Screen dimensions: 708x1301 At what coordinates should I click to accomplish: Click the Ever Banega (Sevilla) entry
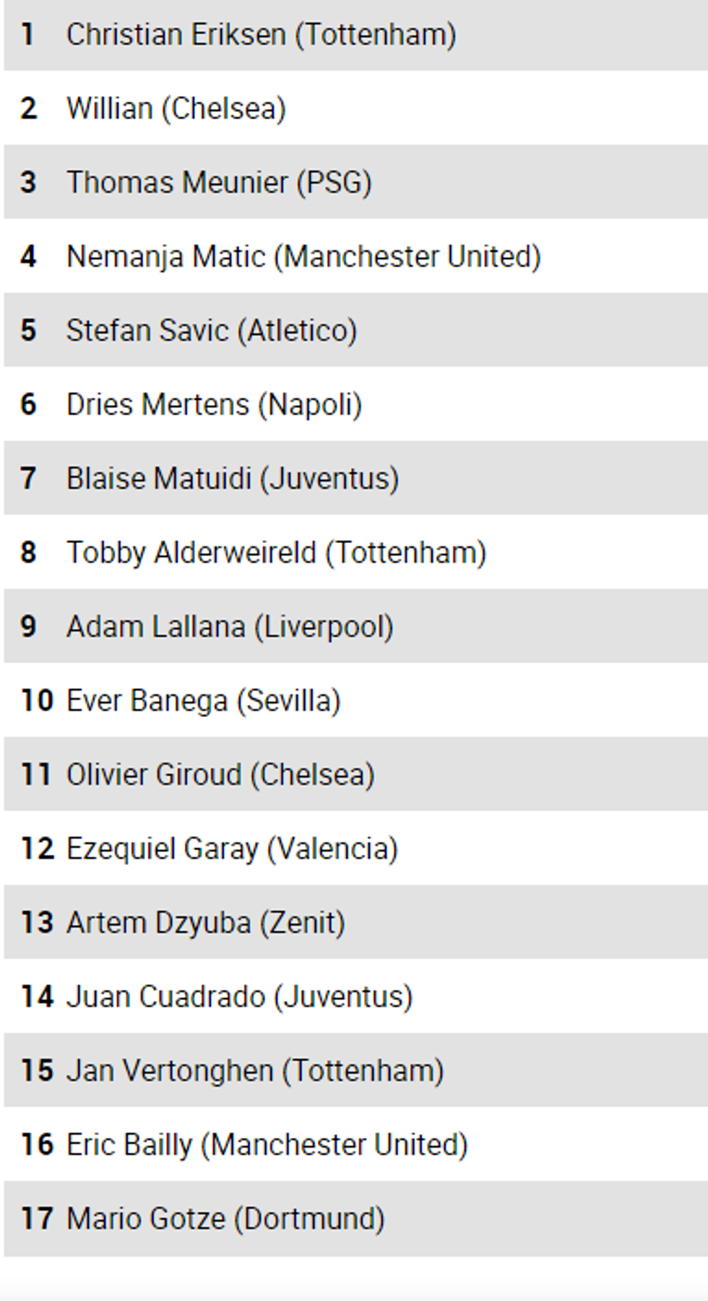[203, 701]
